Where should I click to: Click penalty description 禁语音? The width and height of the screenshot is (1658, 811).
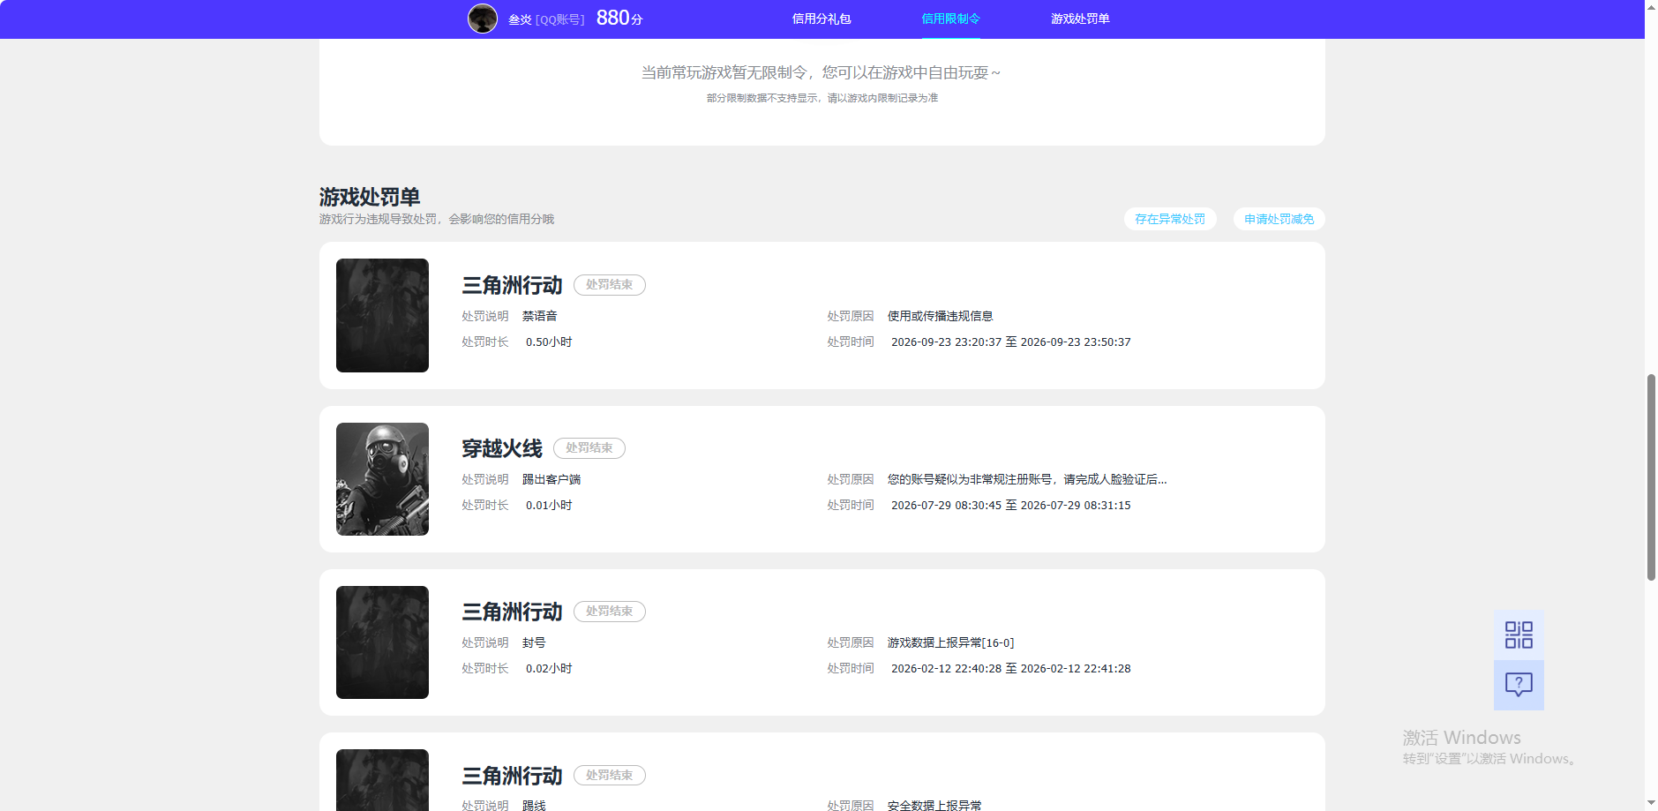pyautogui.click(x=540, y=316)
